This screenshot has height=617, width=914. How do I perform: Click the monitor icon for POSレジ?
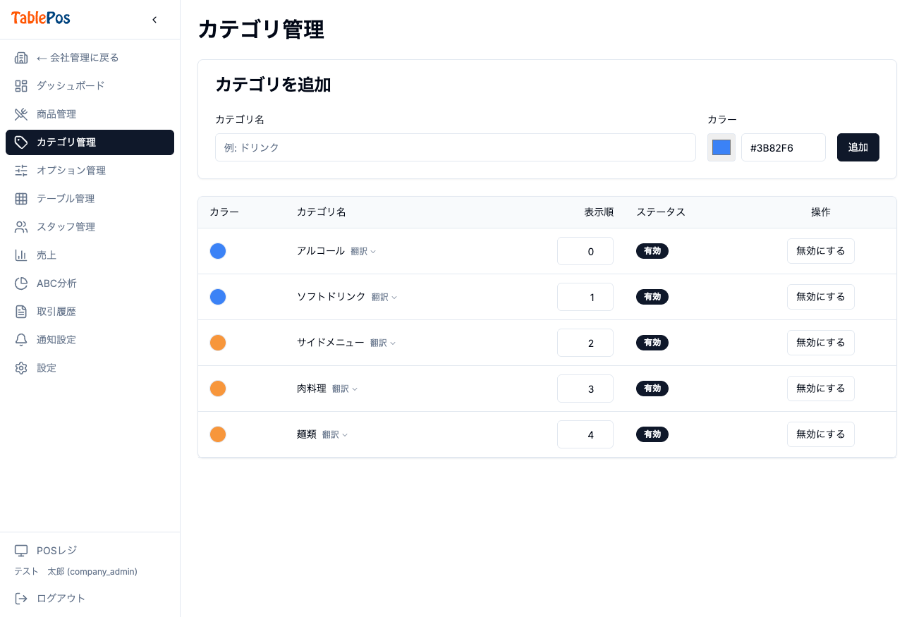[x=21, y=551]
